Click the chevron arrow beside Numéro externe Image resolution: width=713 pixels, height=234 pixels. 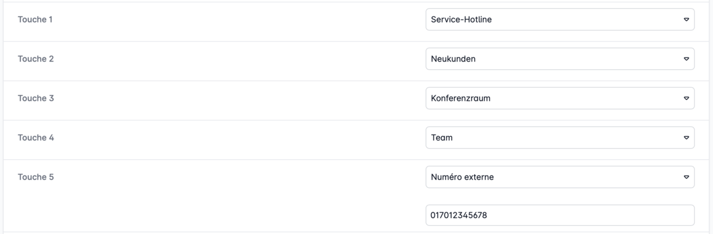pos(686,177)
